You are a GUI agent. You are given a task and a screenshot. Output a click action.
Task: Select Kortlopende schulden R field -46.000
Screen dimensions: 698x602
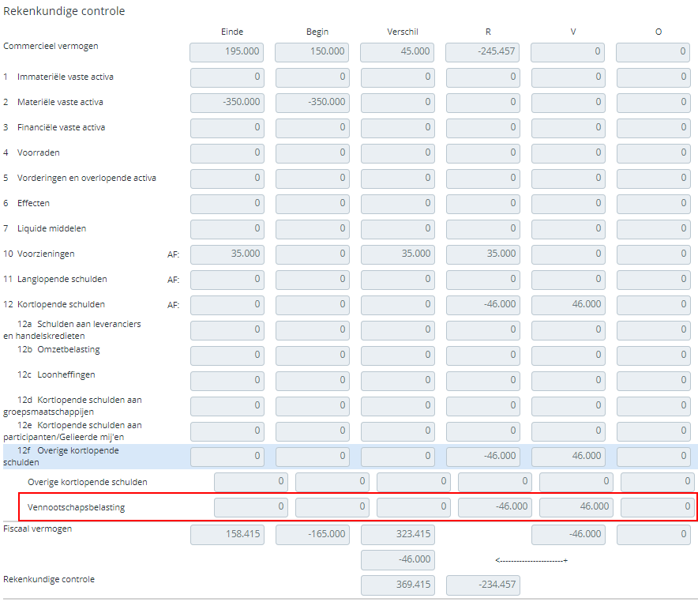[483, 305]
